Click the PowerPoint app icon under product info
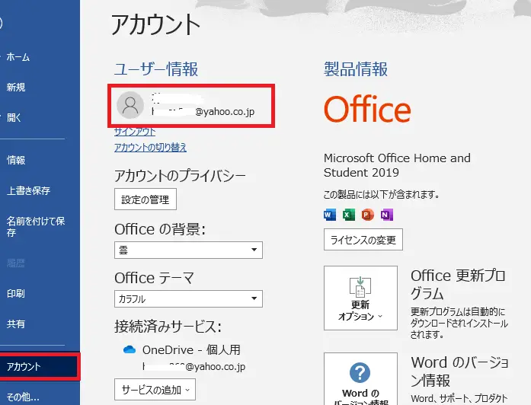531x405 pixels. [x=368, y=215]
